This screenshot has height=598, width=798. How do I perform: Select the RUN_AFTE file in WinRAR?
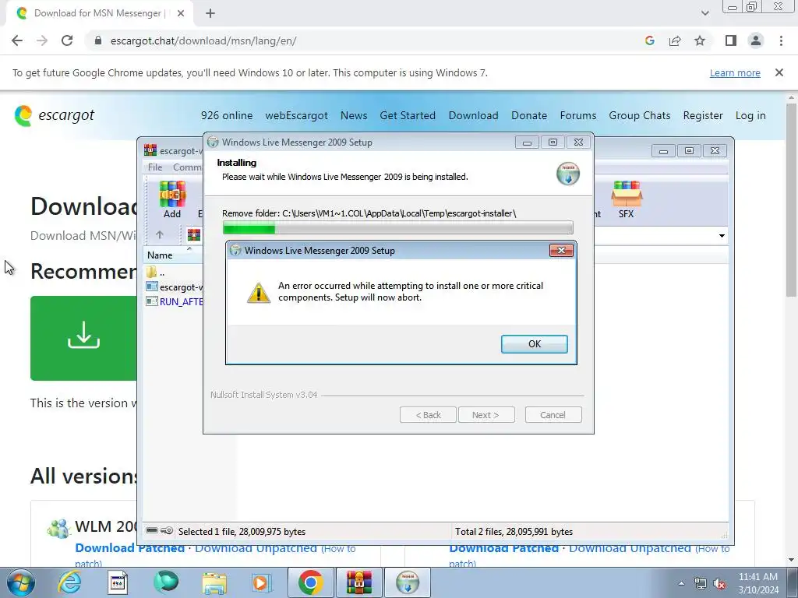(174, 301)
